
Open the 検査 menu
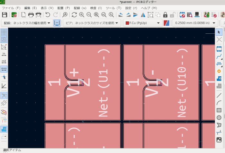tap(96, 8)
